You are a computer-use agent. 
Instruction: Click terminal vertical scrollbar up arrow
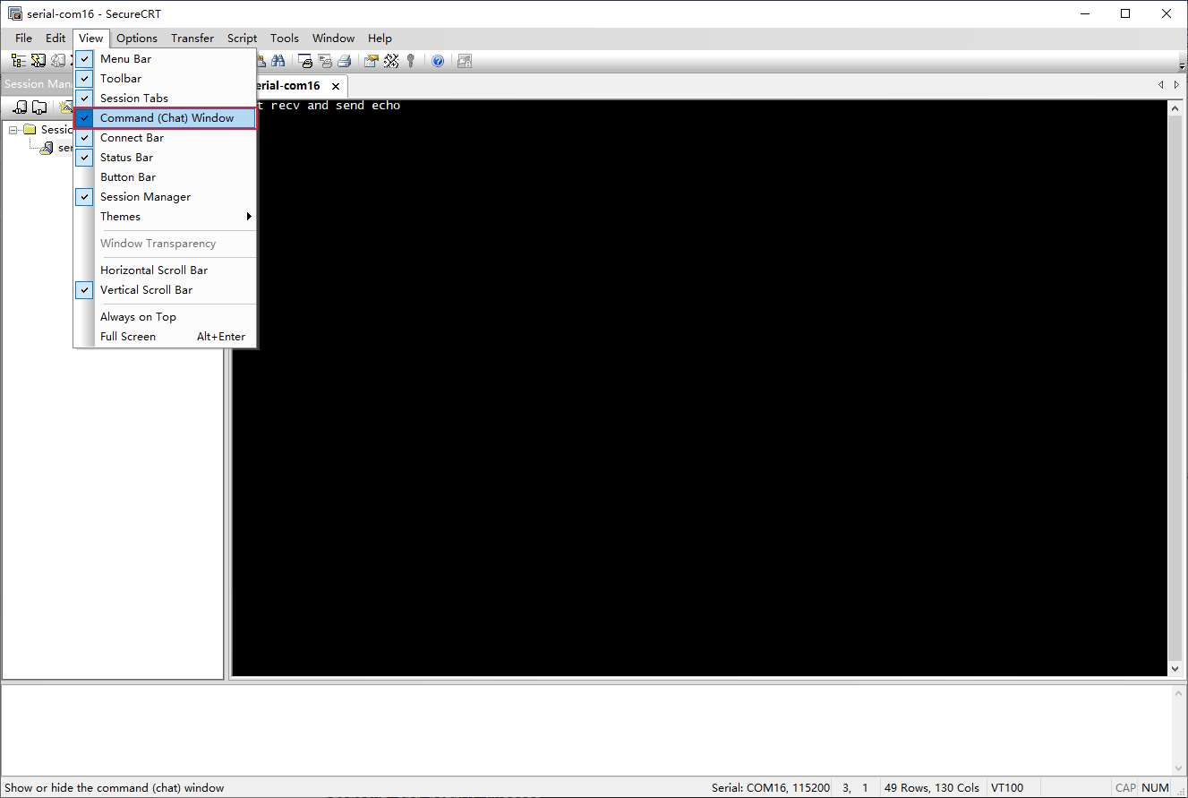pyautogui.click(x=1175, y=108)
